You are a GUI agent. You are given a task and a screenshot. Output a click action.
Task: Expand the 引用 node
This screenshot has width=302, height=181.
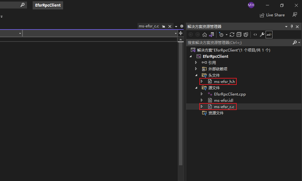pos(196,63)
